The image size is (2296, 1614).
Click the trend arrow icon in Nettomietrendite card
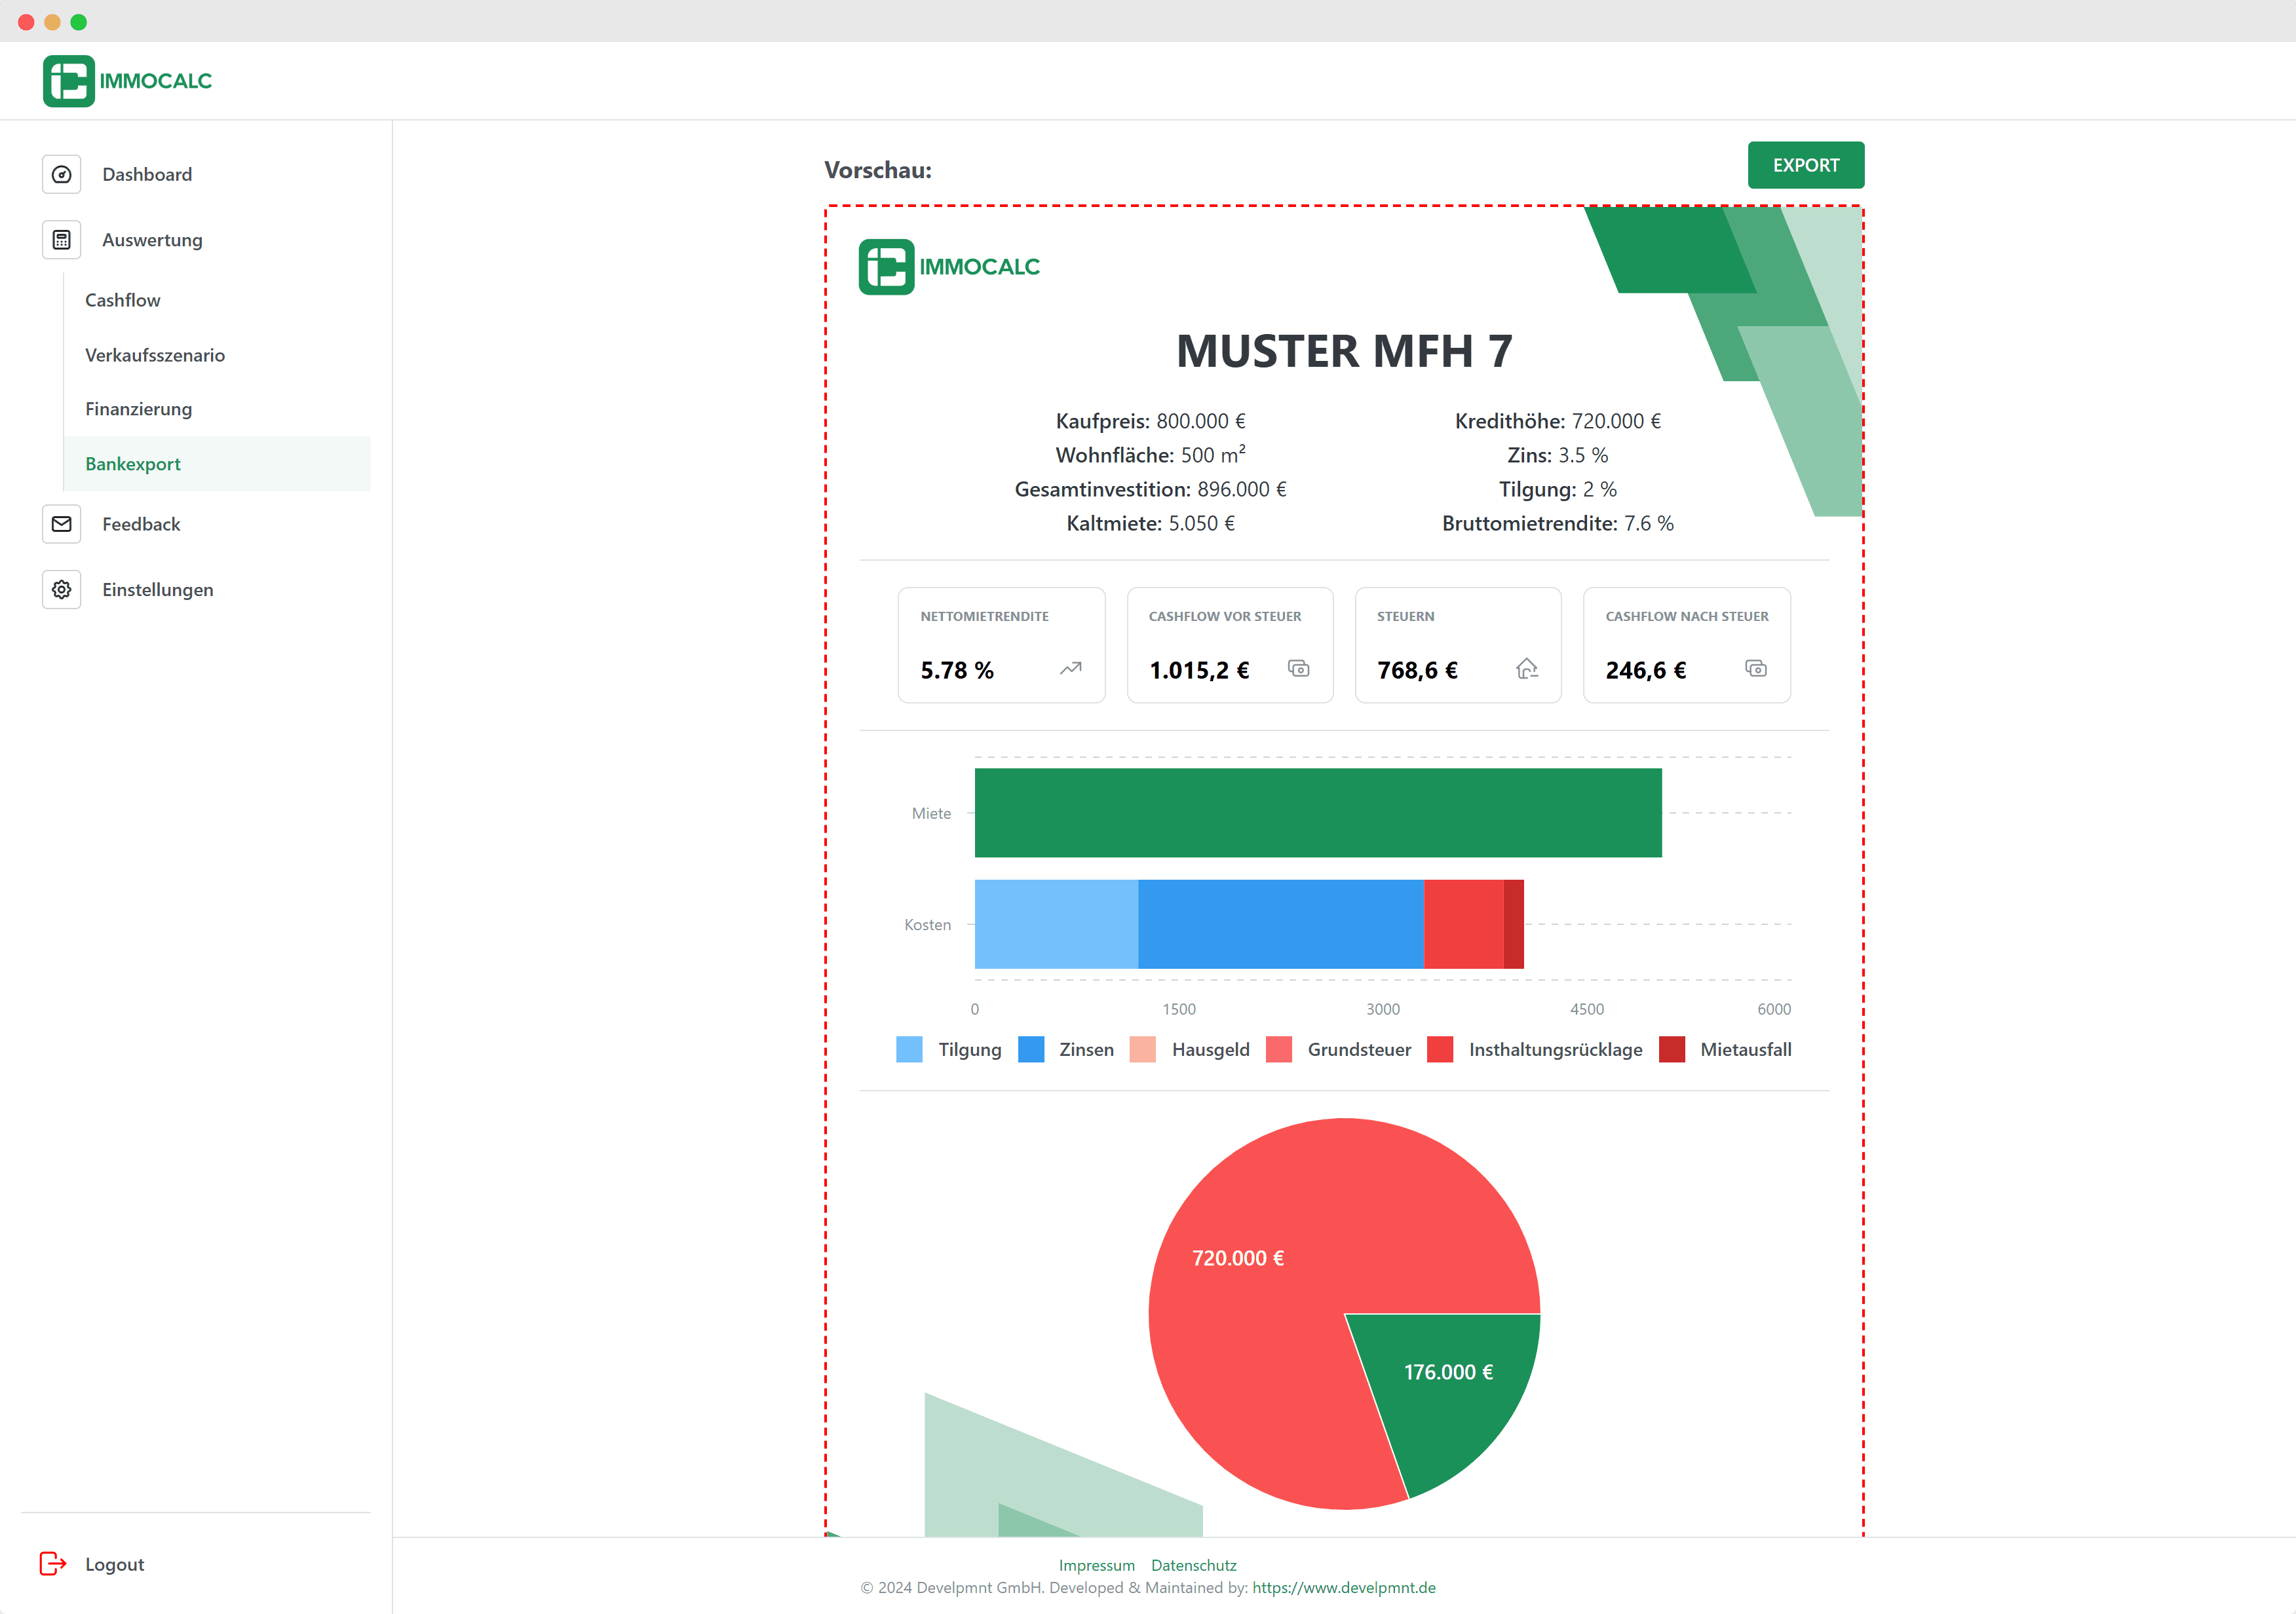[1070, 669]
